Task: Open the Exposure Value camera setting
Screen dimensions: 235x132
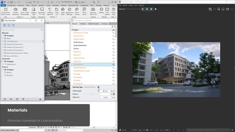Action: 93,11
